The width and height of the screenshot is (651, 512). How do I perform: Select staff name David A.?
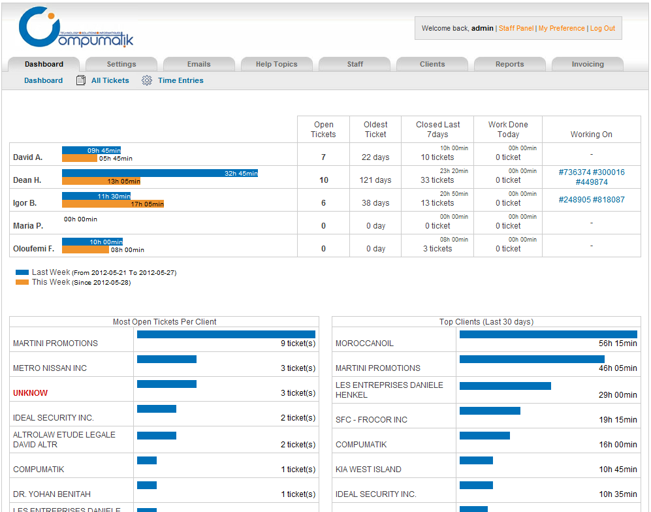tap(28, 157)
